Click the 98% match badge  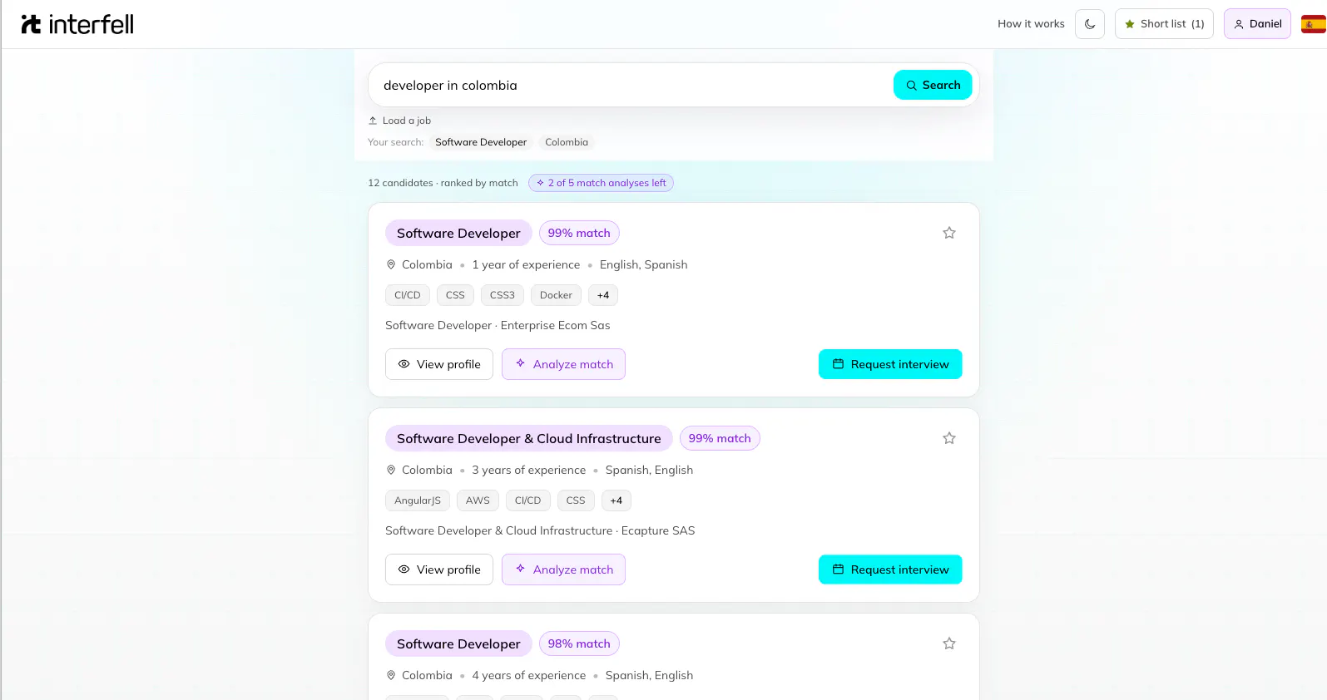tap(579, 643)
